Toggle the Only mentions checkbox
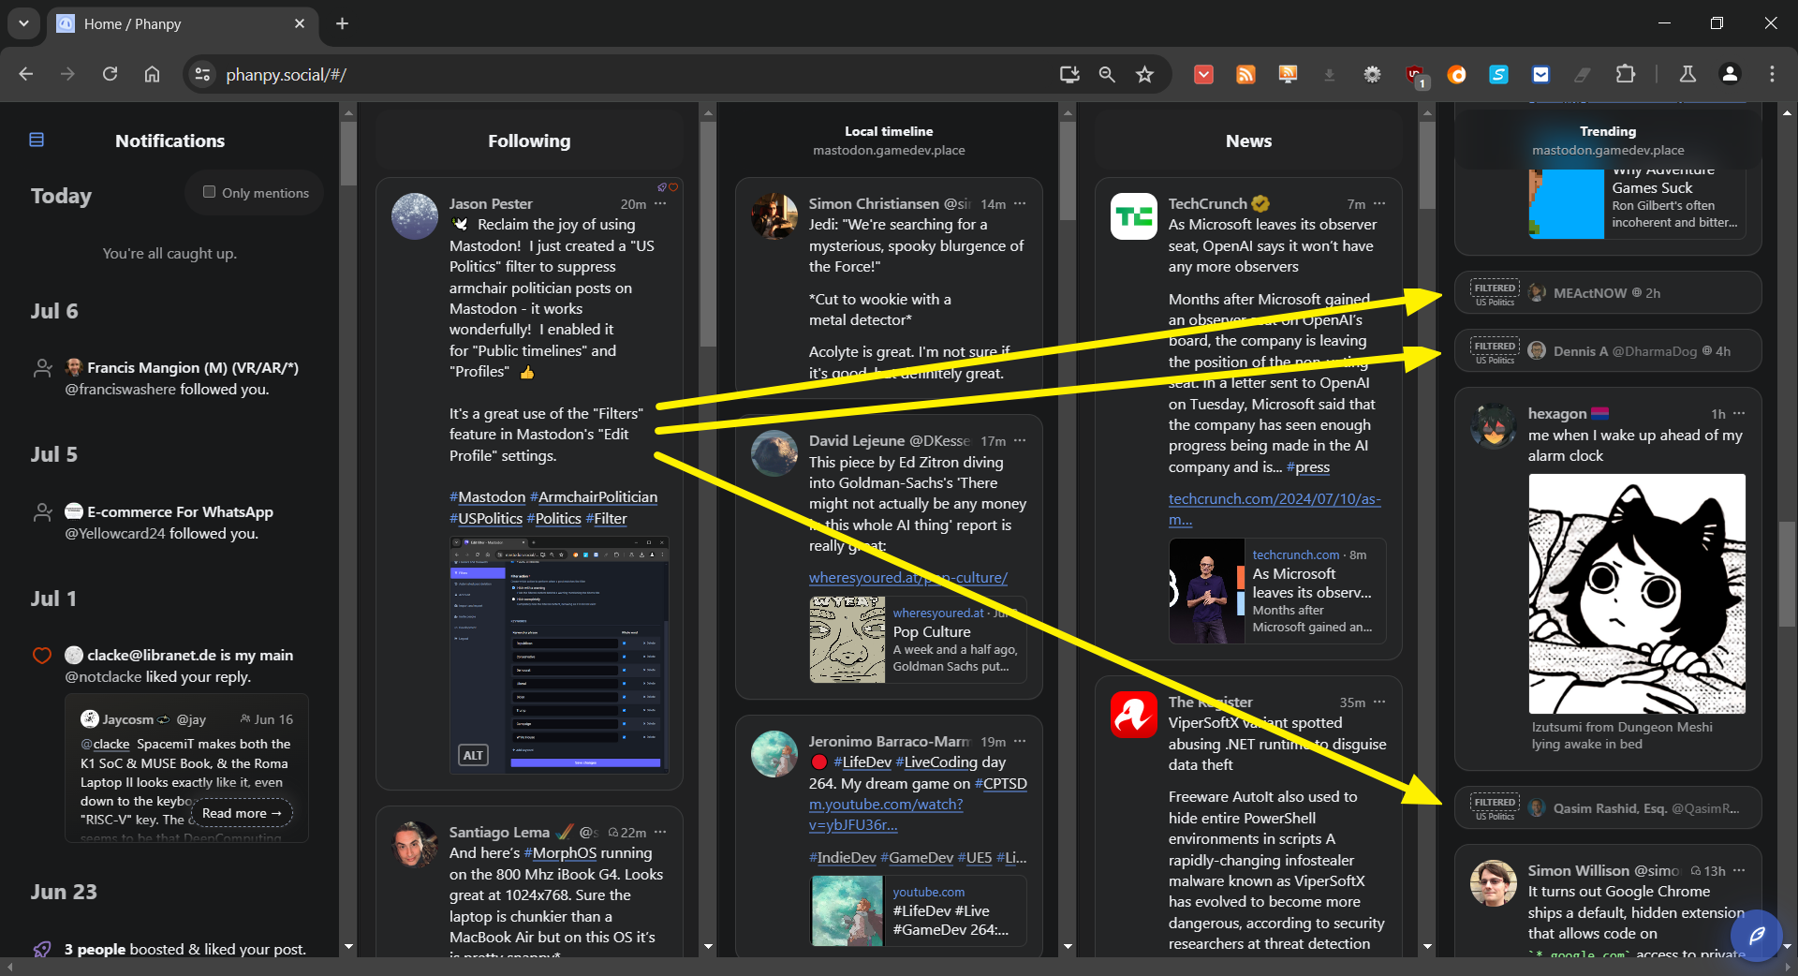This screenshot has width=1798, height=976. point(210,192)
